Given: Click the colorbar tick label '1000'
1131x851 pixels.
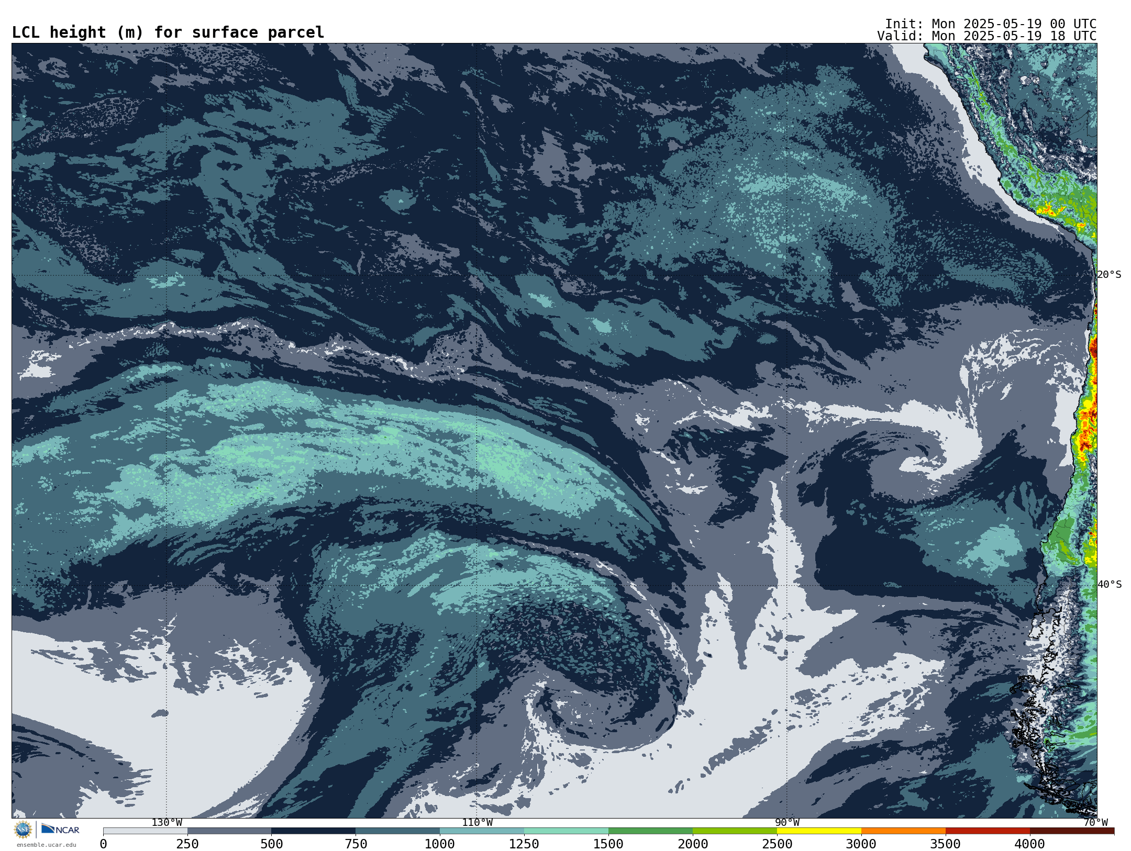Looking at the screenshot, I should 440,844.
